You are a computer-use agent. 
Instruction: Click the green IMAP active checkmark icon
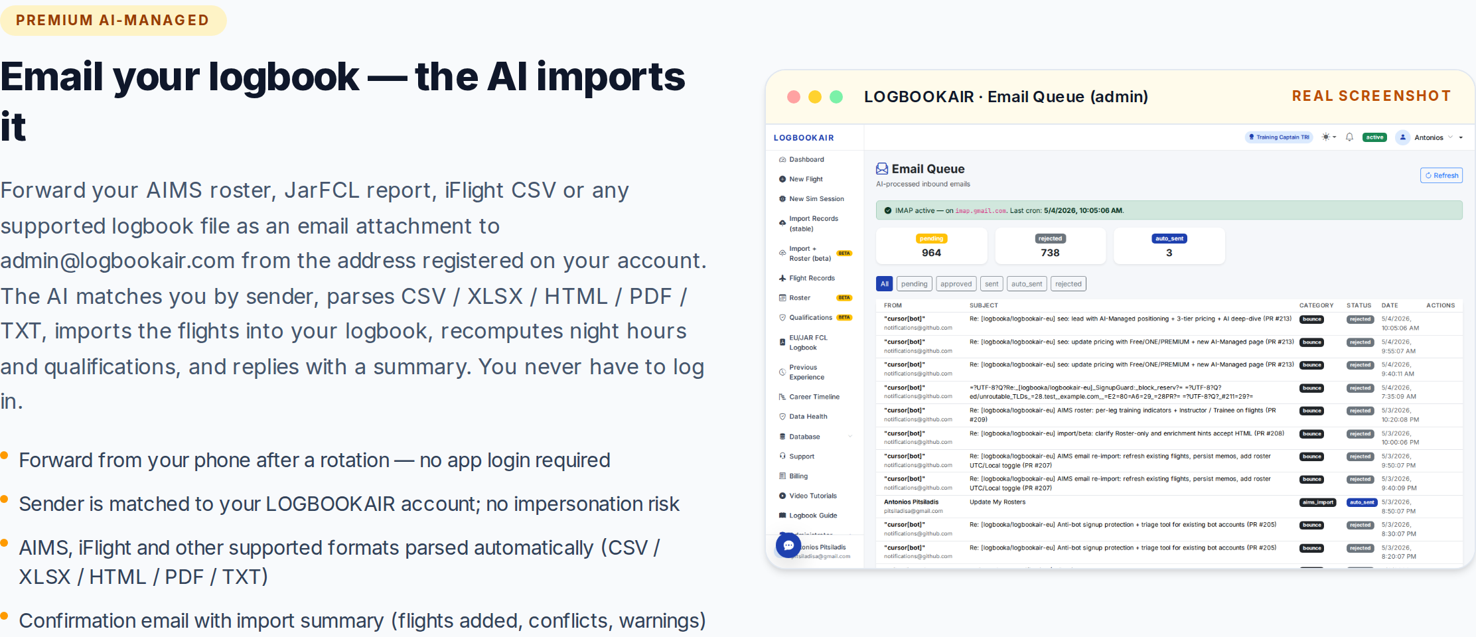click(x=888, y=210)
